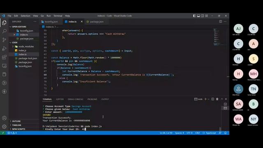This screenshot has height=148, width=263.
Task: Switch to the Problems tab
Action: point(92,99)
